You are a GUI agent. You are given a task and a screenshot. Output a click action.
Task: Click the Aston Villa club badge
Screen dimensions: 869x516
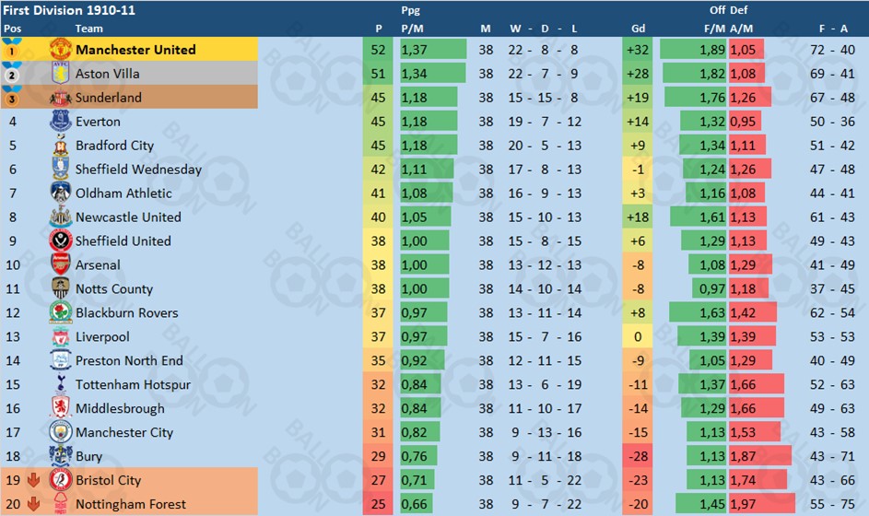[60, 73]
